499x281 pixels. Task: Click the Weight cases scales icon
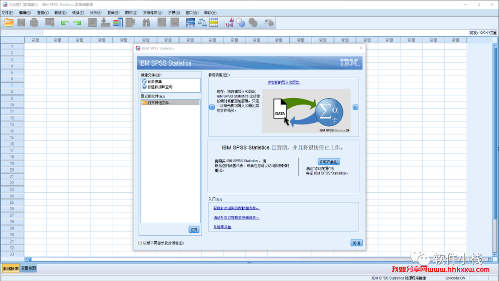(x=202, y=22)
